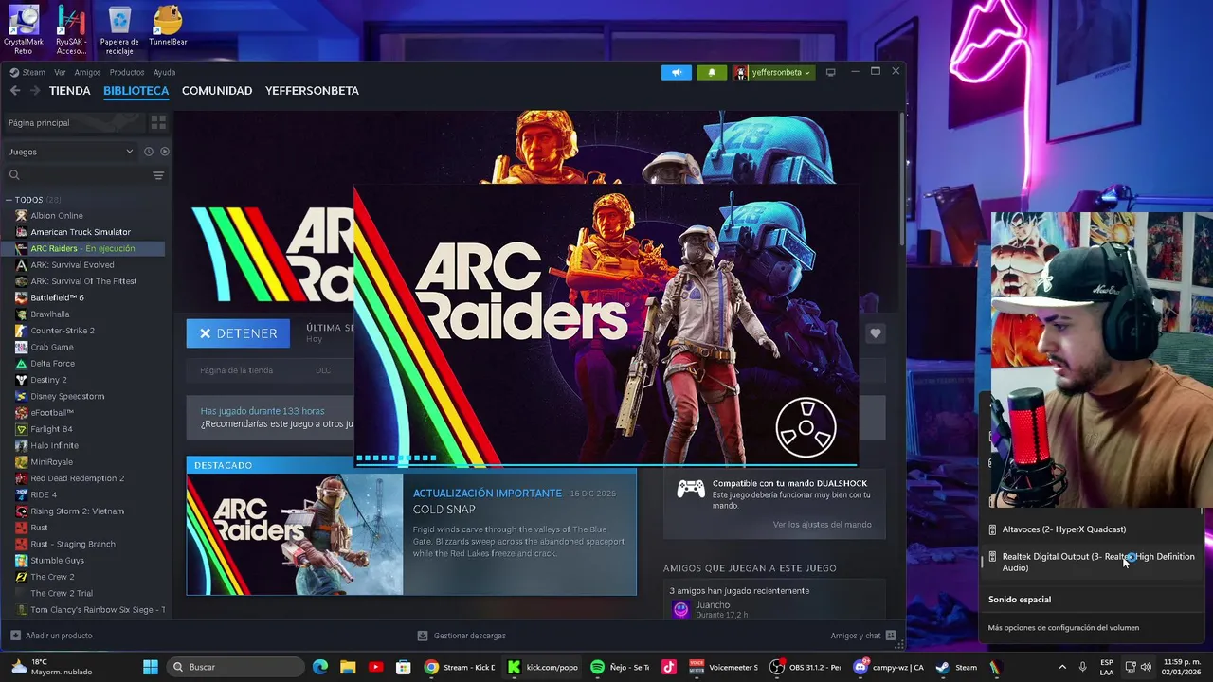Open library advanced filter options icon

point(158,175)
